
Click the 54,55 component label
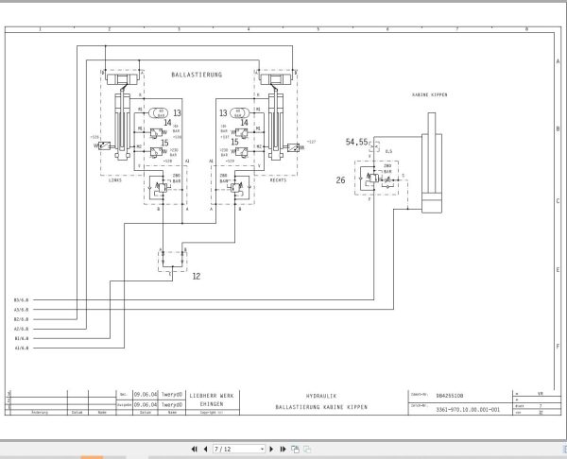click(356, 142)
